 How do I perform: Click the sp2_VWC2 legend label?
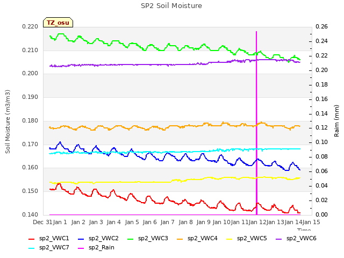point(104,238)
